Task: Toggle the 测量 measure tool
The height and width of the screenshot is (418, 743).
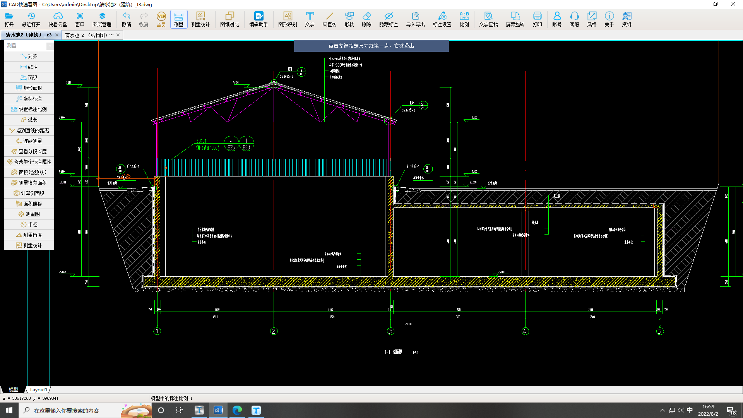Action: (x=178, y=19)
